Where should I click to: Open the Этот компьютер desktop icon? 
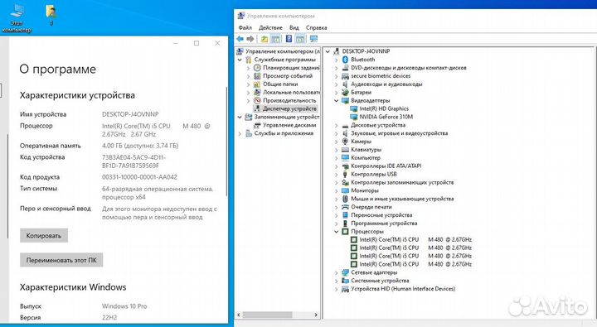tap(17, 18)
